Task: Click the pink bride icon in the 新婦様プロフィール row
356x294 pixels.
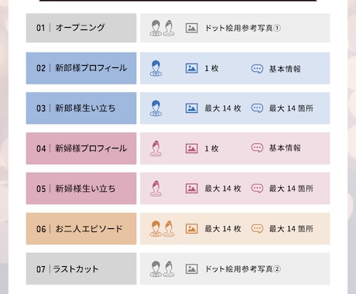Action: tap(156, 149)
